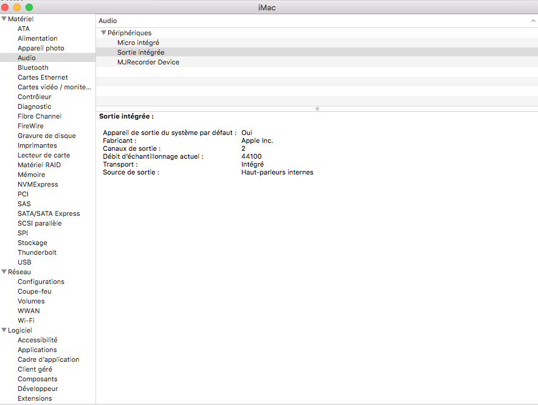The width and height of the screenshot is (538, 405).
Task: Open the Développeur entry
Action: point(38,389)
